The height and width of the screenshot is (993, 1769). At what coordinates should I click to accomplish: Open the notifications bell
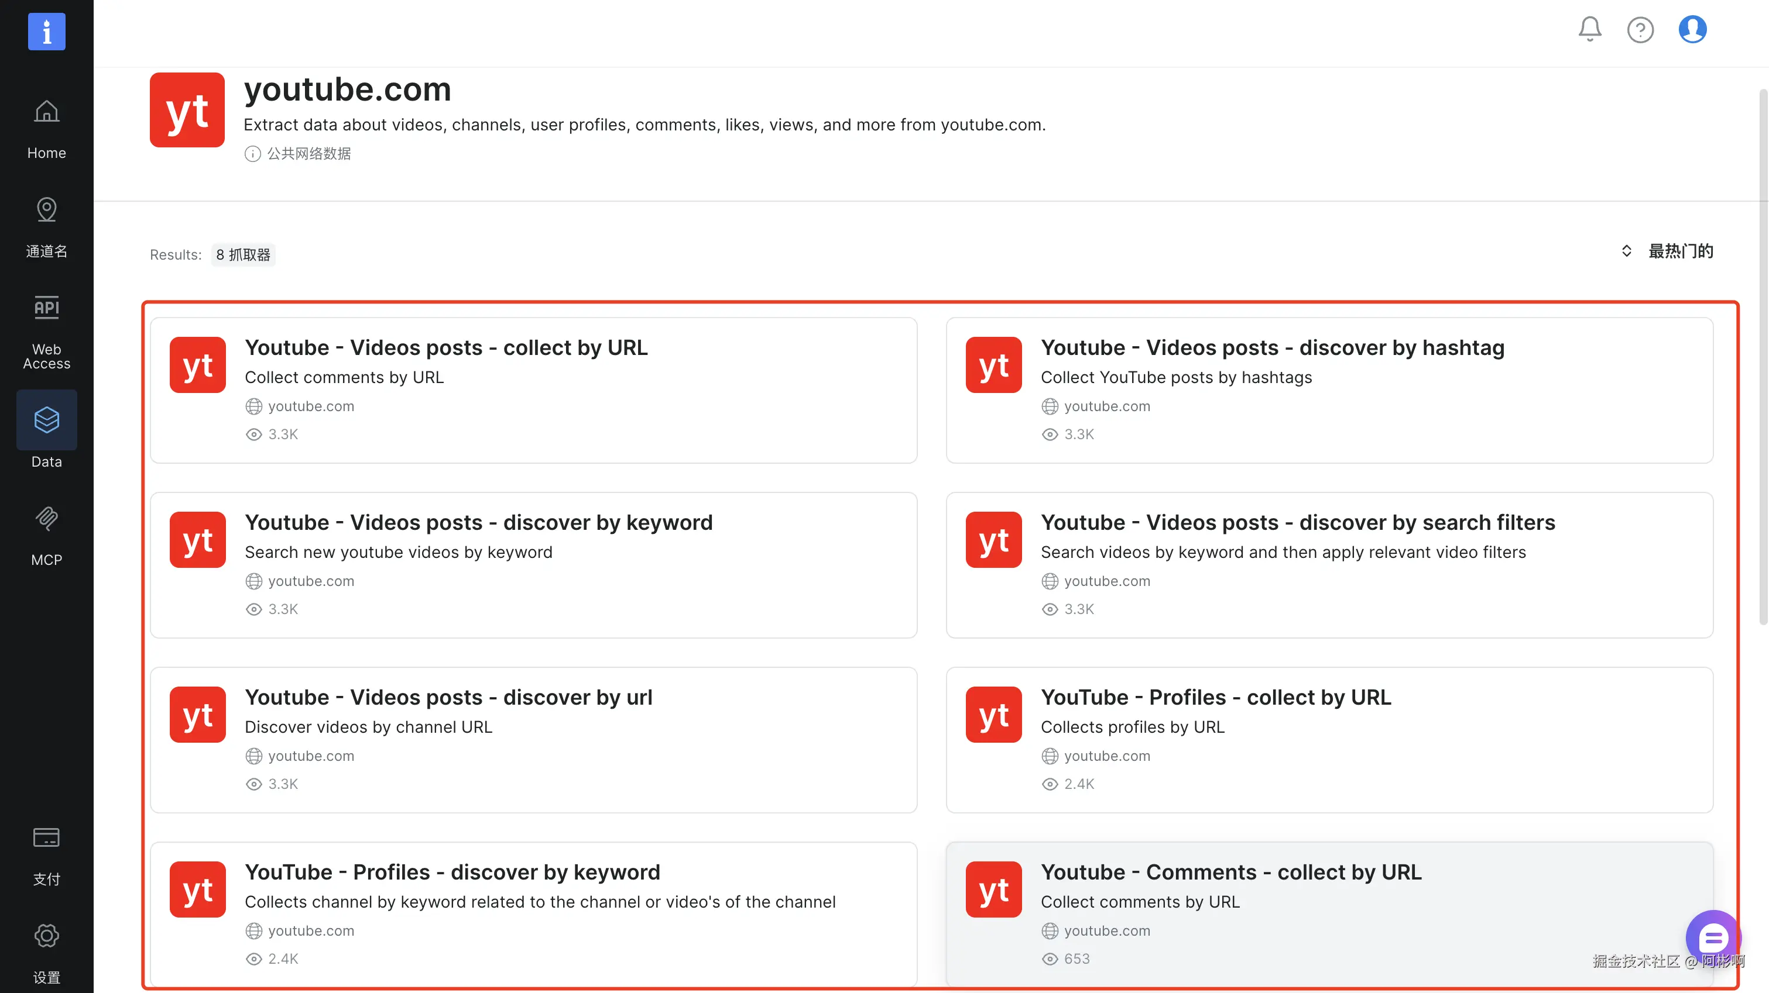(1589, 29)
